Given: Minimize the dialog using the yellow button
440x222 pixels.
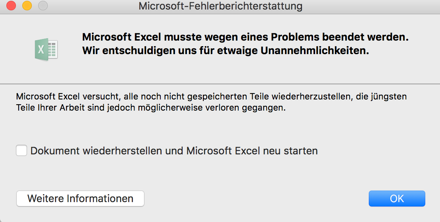Looking at the screenshot, I should 27,6.
